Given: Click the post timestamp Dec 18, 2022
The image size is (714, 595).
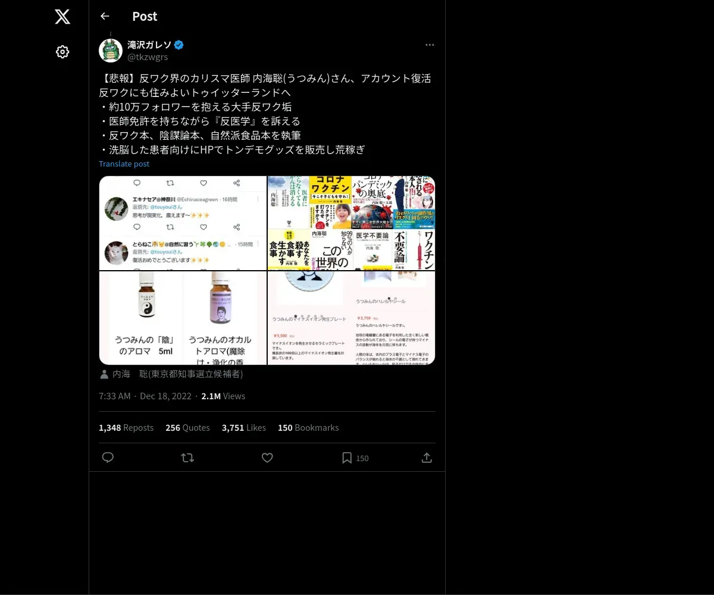Looking at the screenshot, I should point(167,396).
